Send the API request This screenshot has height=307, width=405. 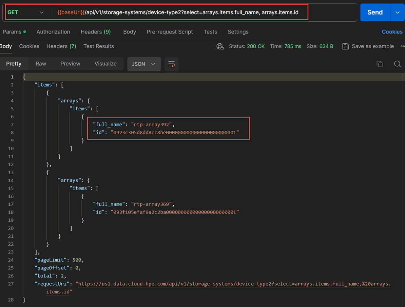click(x=375, y=13)
